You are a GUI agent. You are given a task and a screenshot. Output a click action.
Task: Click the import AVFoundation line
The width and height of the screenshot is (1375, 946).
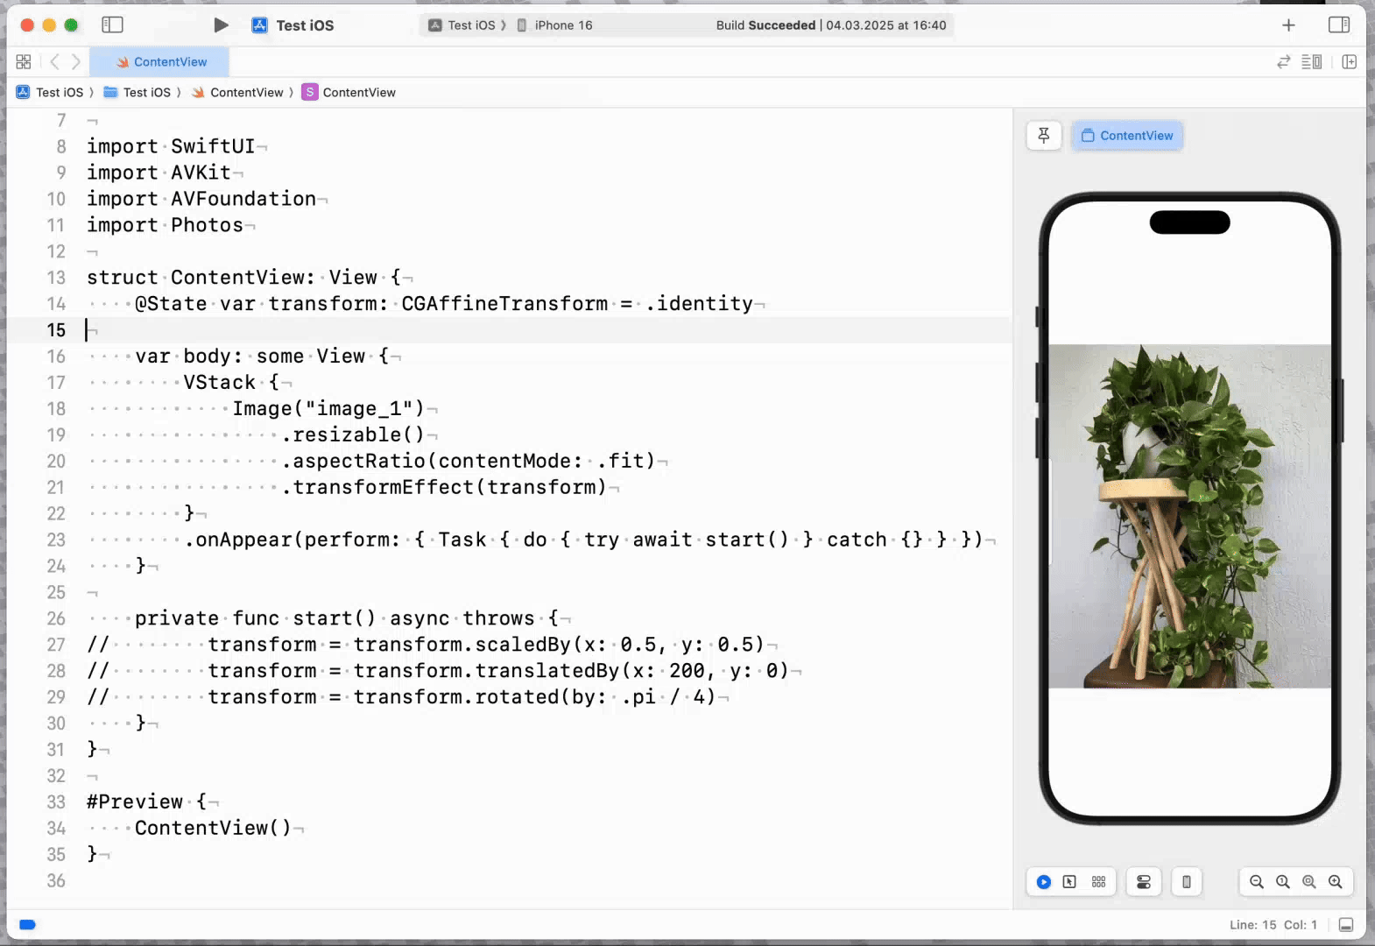click(201, 199)
